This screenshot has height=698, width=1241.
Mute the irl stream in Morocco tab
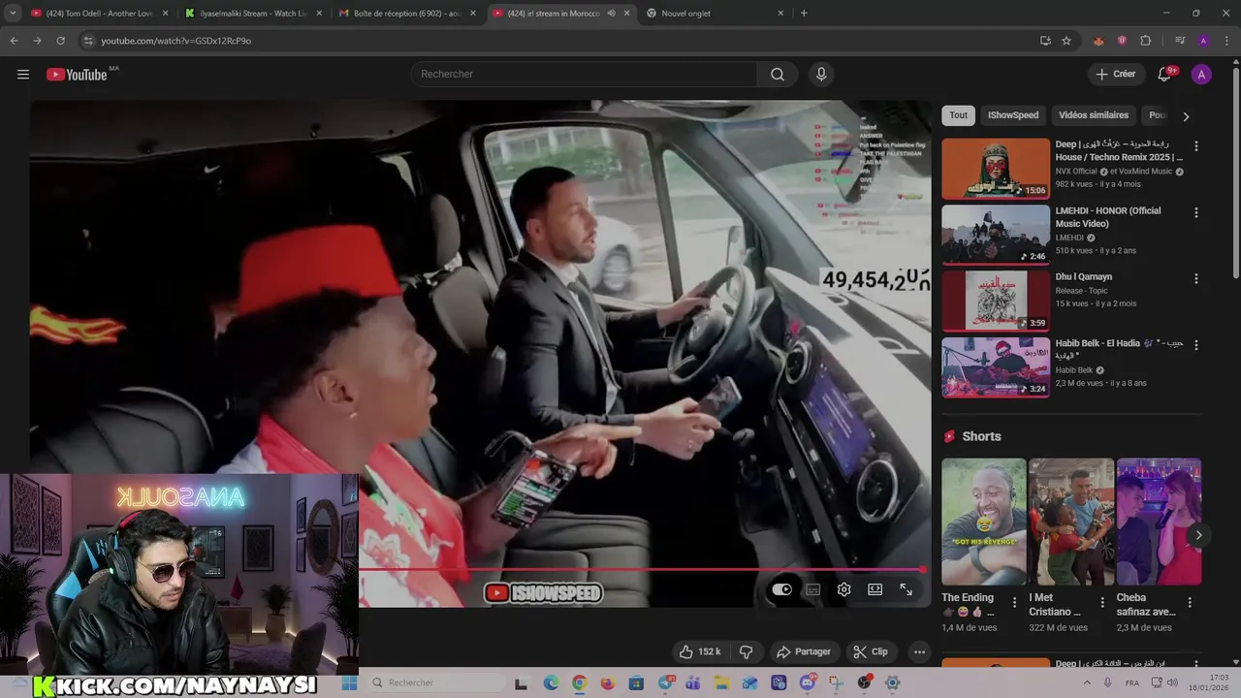(x=611, y=14)
